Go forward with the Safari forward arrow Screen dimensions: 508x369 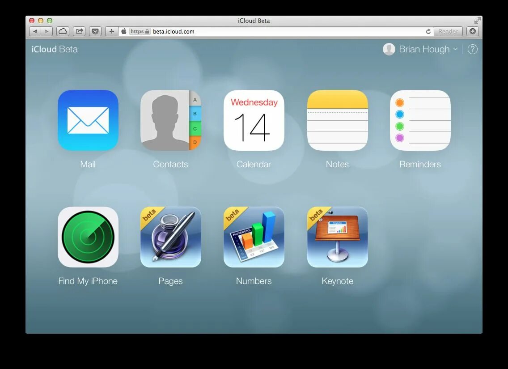pos(47,31)
